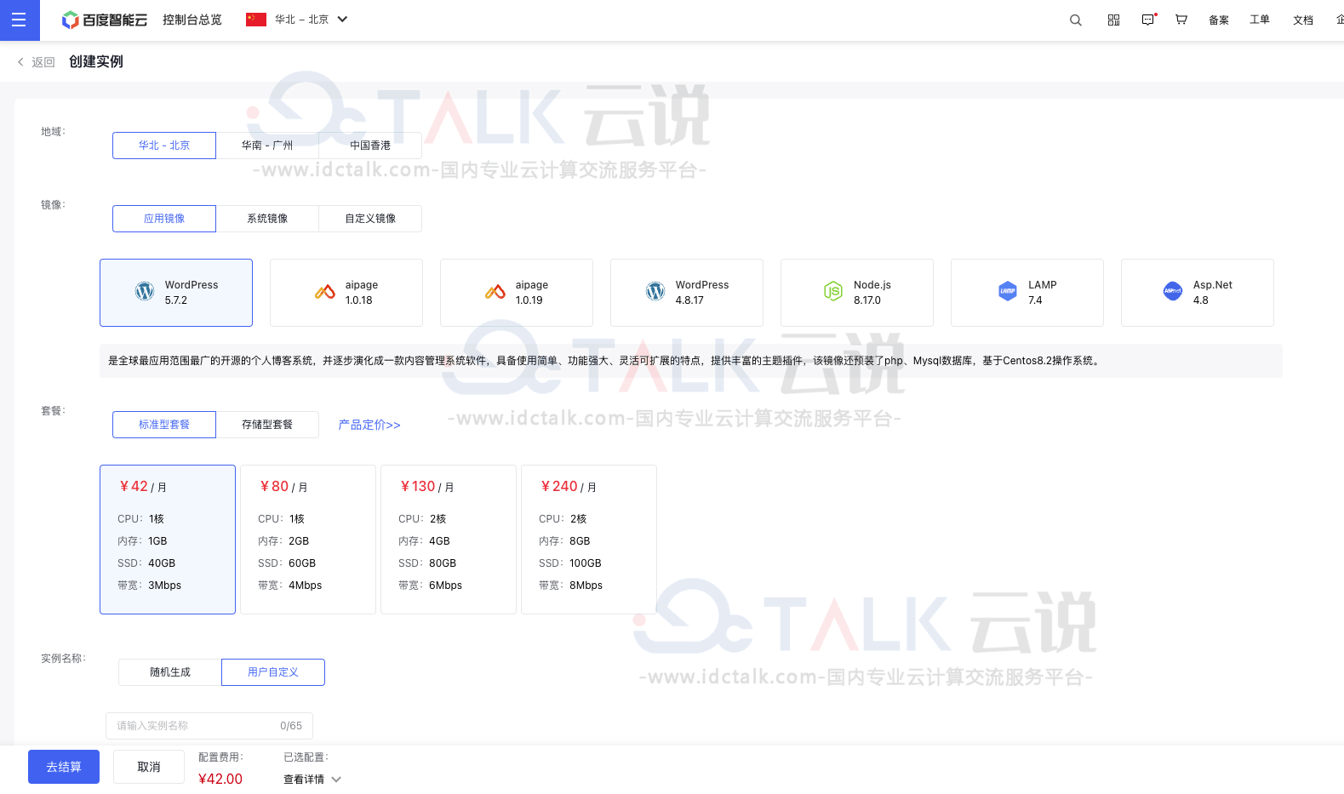
Task: Go to 控制台总览
Action: pyautogui.click(x=192, y=20)
